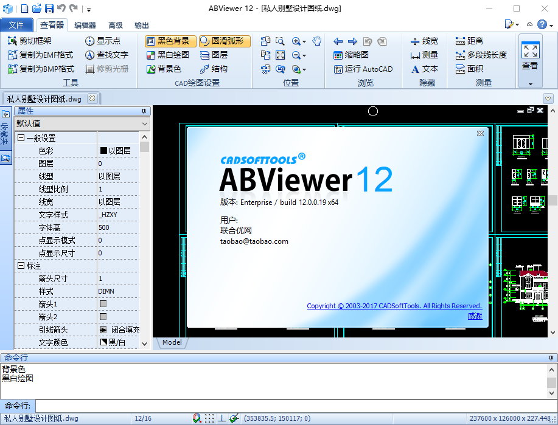Click the fit drawing to window icon
The height and width of the screenshot is (425, 558).
[280, 55]
